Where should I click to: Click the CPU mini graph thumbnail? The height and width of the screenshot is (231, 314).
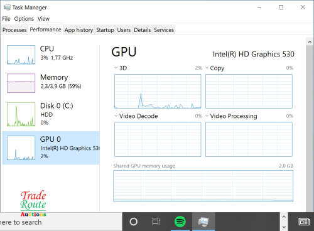tap(21, 55)
